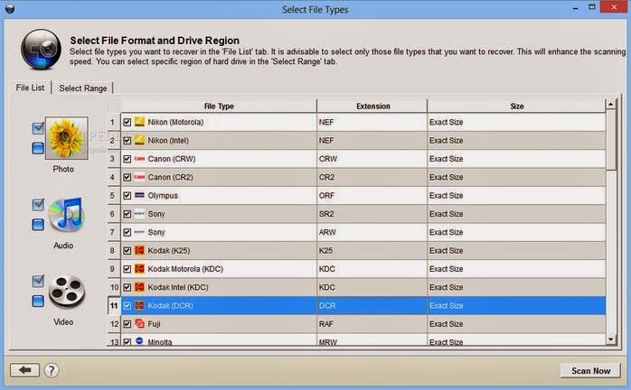
Task: Click the Sony SR2 brand icon
Action: tap(139, 213)
